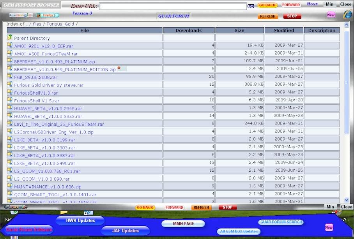Open GUAR FORUM SEARCH
Screen dimensions: 354x239
point(281,222)
